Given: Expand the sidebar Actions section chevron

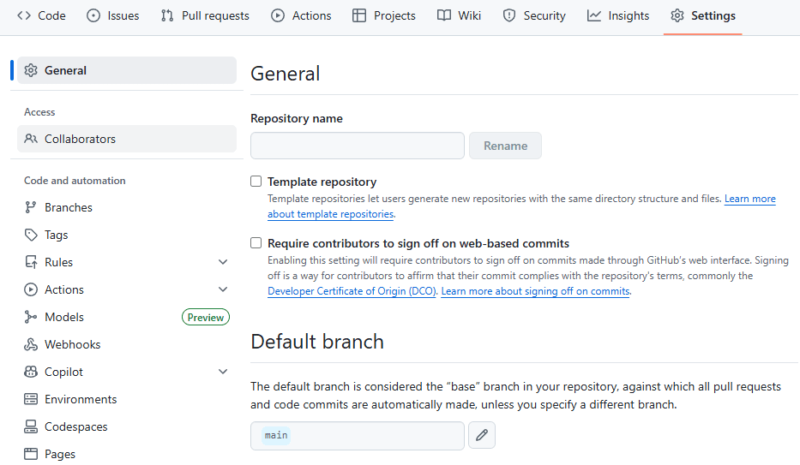Looking at the screenshot, I should coord(223,289).
